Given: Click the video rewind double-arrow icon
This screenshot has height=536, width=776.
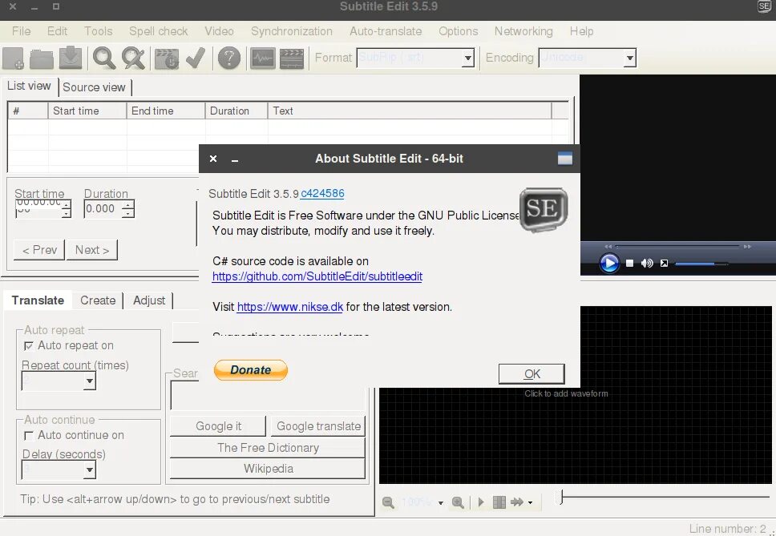Looking at the screenshot, I should pos(608,246).
